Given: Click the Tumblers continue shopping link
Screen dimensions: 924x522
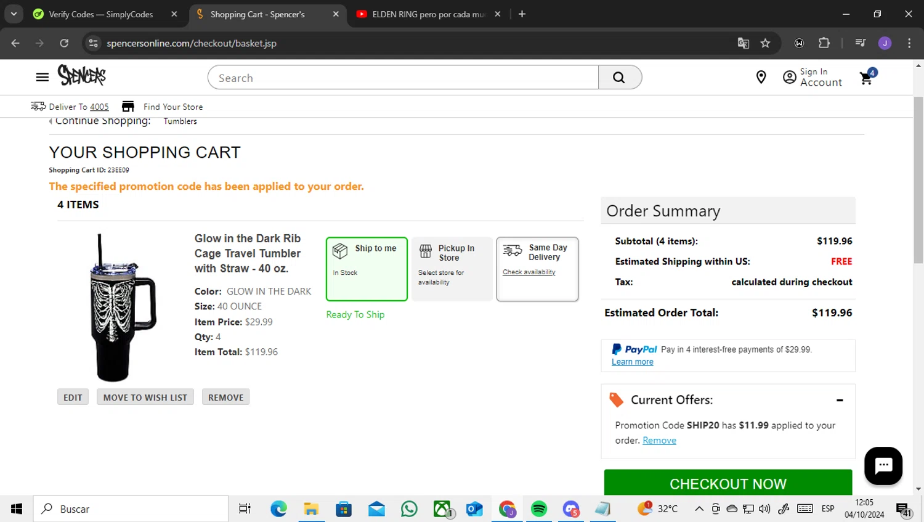Looking at the screenshot, I should (180, 121).
